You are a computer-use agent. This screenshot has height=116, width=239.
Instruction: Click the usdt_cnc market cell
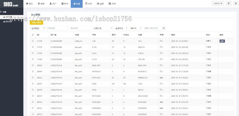click(x=79, y=41)
